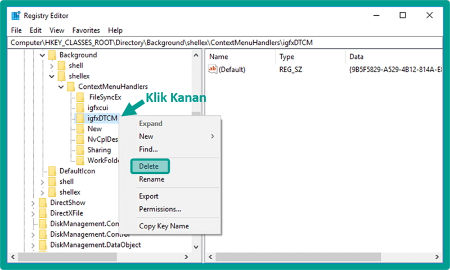Expand the DirectXFile key
Image resolution: width=450 pixels, height=270 pixels.
33,214
